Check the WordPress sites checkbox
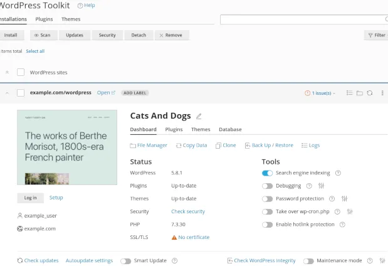This screenshot has width=388, height=266. 21,72
